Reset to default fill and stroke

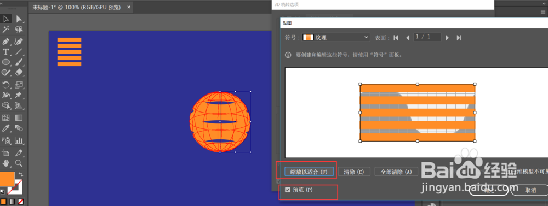click(x=2, y=192)
